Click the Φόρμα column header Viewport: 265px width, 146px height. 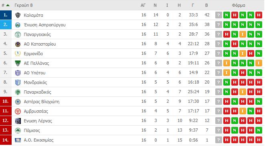[x=238, y=5]
